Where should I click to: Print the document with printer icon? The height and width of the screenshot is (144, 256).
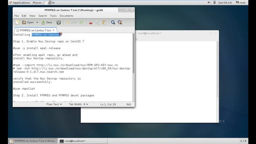click(x=59, y=22)
